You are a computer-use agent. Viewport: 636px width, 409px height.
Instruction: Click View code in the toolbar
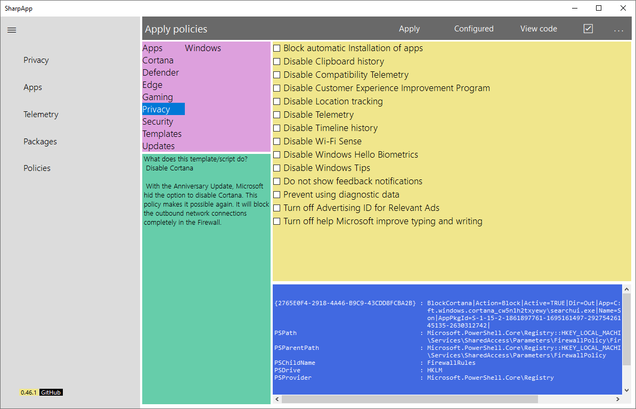pos(538,29)
